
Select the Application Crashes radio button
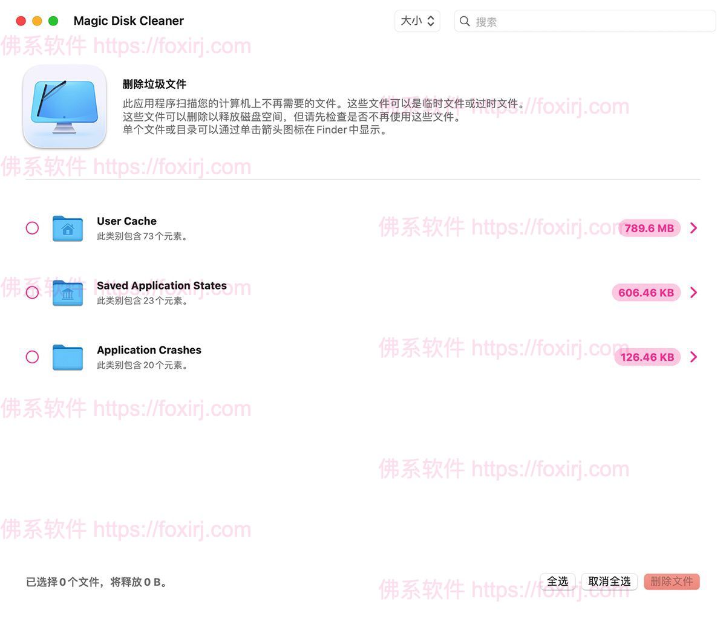[32, 357]
